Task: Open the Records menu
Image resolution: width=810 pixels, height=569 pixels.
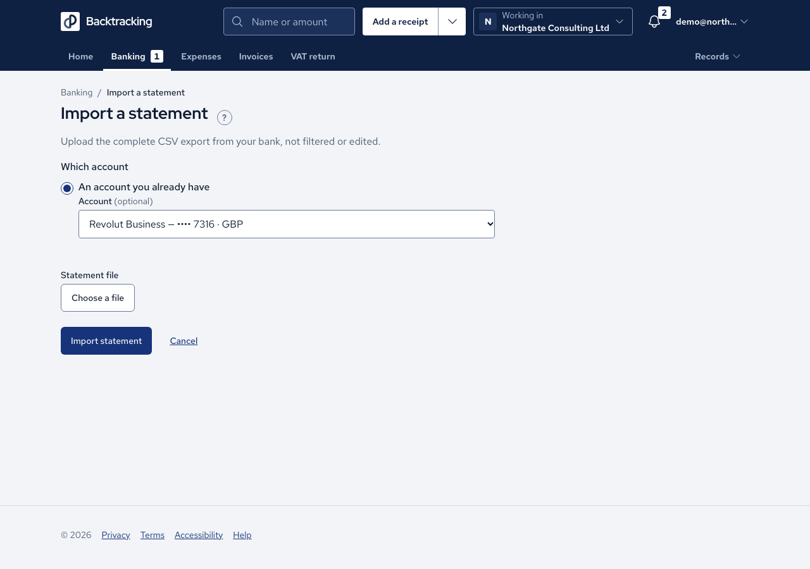Action: pyautogui.click(x=718, y=56)
